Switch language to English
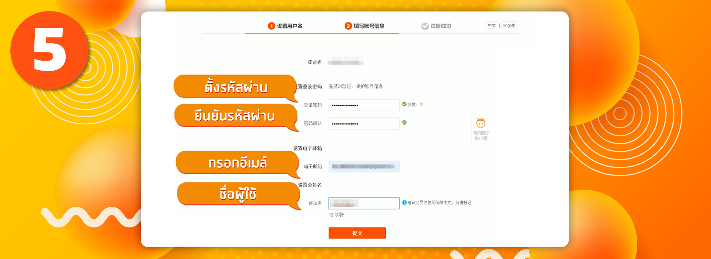 (x=509, y=26)
